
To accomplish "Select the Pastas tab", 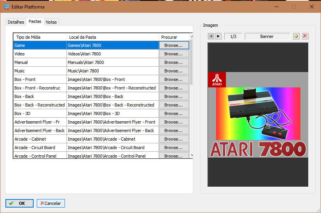I will [35, 21].
